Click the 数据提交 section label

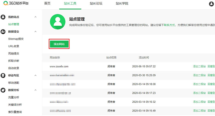(14, 32)
